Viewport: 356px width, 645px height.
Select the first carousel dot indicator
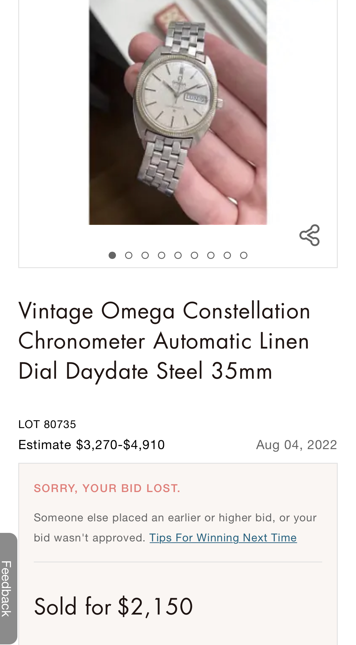tap(112, 255)
